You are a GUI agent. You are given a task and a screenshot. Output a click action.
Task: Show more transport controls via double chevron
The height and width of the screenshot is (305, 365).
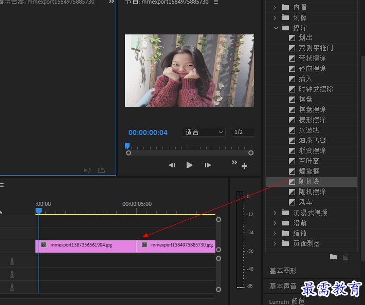pyautogui.click(x=234, y=162)
